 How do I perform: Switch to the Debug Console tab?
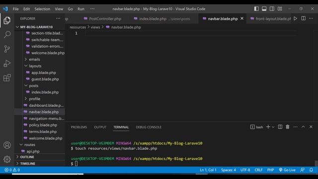tap(149, 127)
